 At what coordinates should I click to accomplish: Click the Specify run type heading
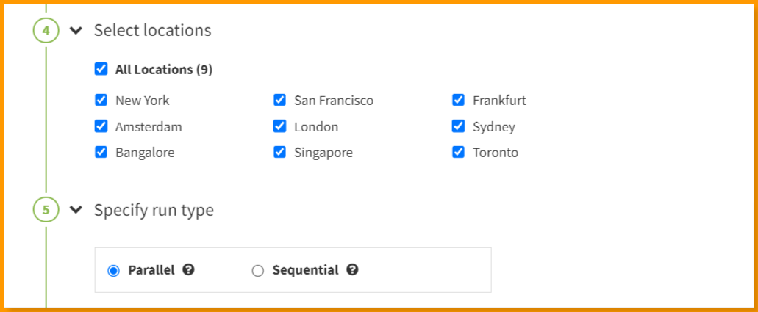point(154,211)
